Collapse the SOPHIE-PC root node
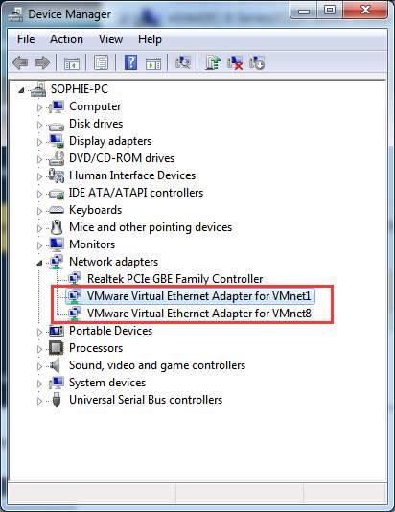The width and height of the screenshot is (395, 512). click(21, 90)
